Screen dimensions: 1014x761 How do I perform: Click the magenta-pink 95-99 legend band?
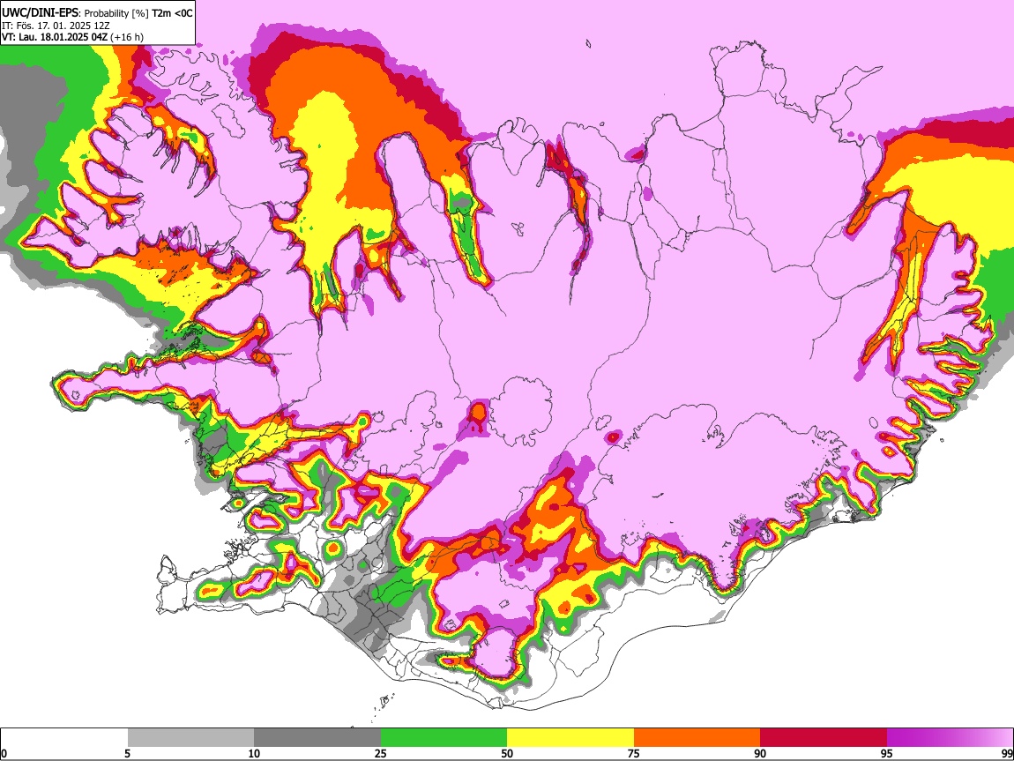950,738
